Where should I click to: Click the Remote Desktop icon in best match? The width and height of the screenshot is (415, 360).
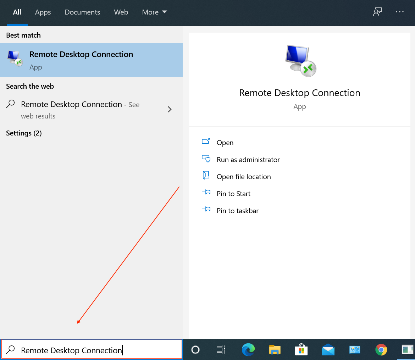coord(15,59)
